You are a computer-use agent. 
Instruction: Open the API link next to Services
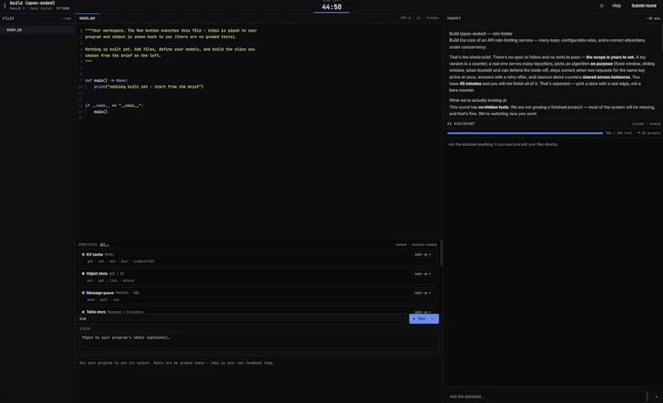click(x=104, y=245)
